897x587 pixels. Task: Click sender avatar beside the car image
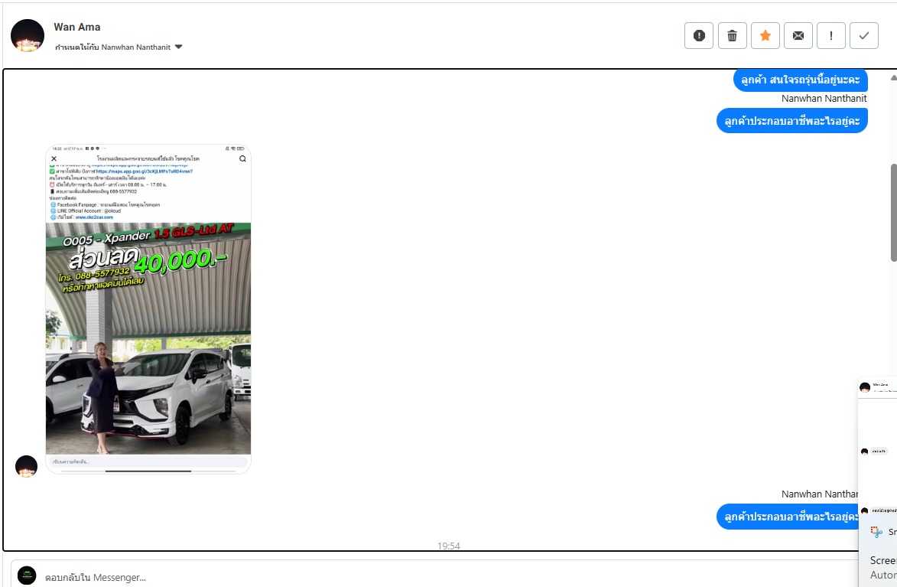pyautogui.click(x=26, y=466)
